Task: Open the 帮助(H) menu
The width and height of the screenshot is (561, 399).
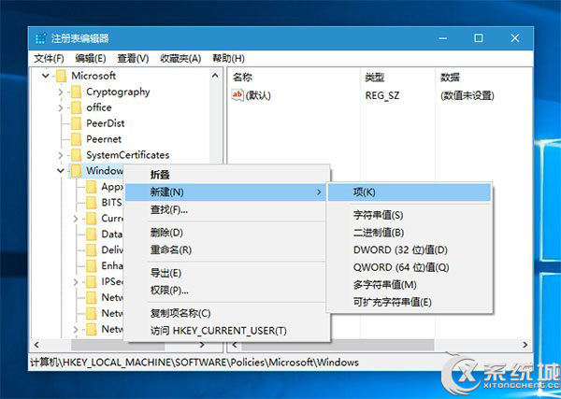Action: (228, 58)
